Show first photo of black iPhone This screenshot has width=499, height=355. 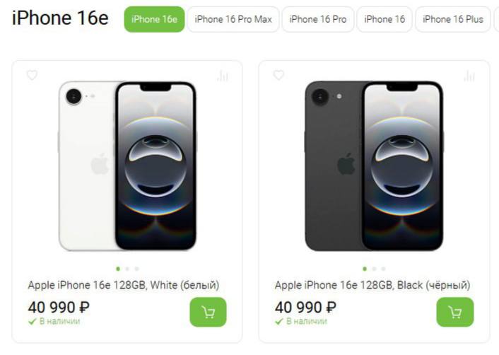(x=365, y=269)
